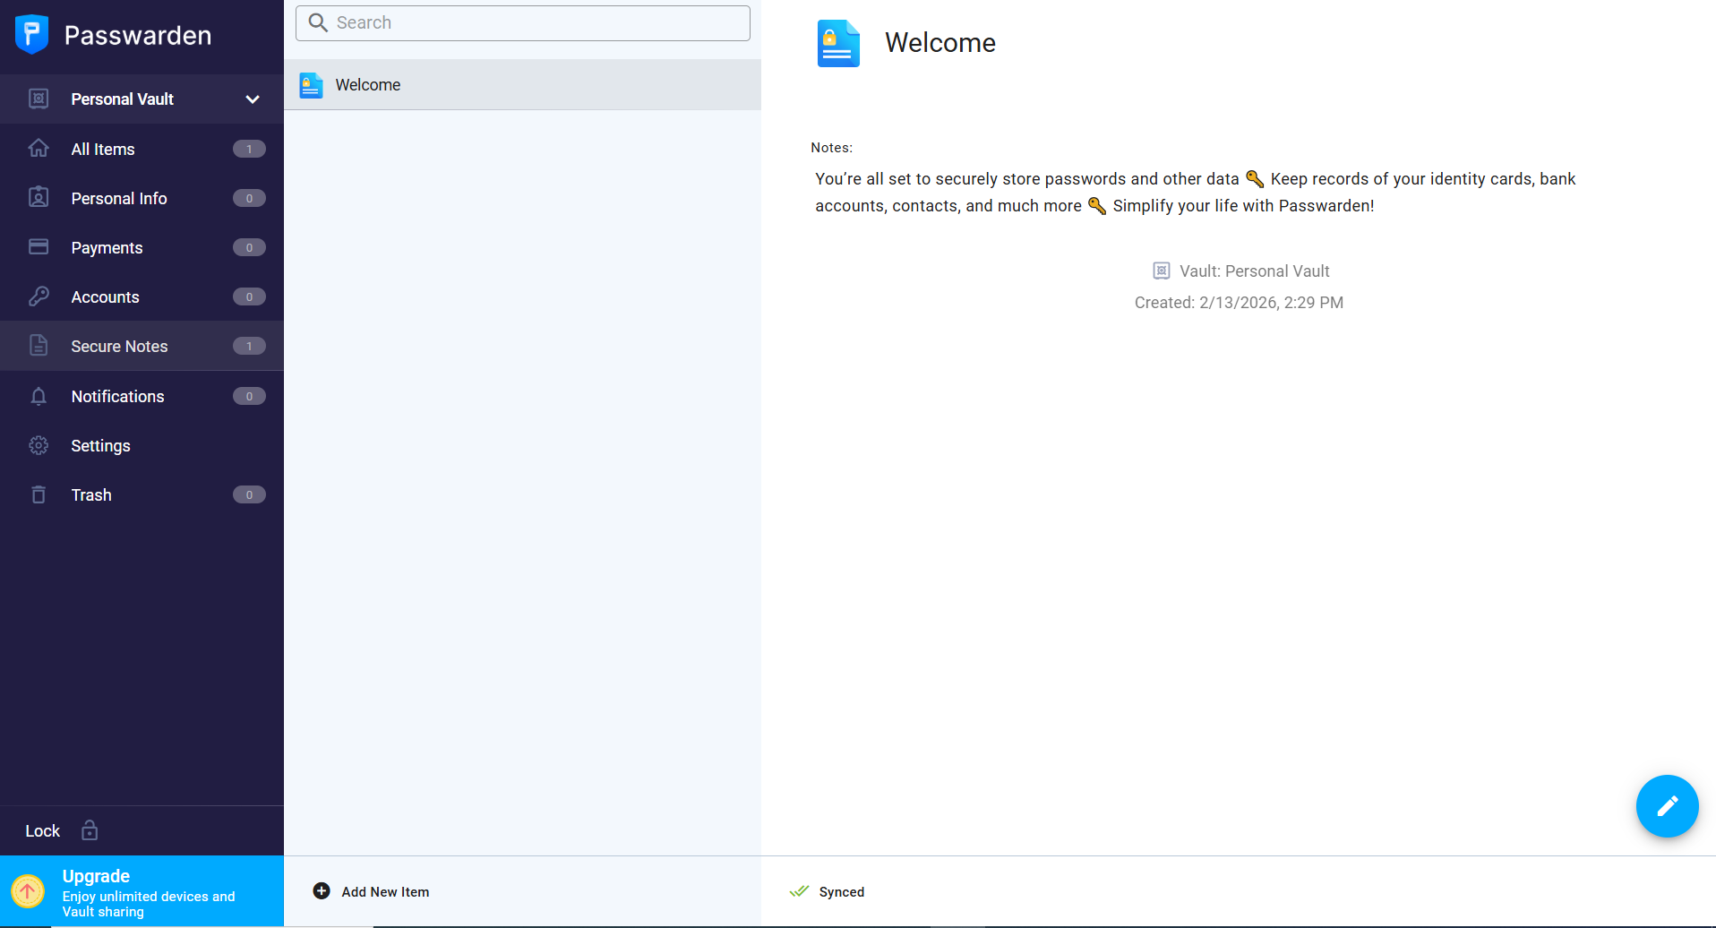The image size is (1716, 928).
Task: Open the Settings page
Action: [x=100, y=445]
